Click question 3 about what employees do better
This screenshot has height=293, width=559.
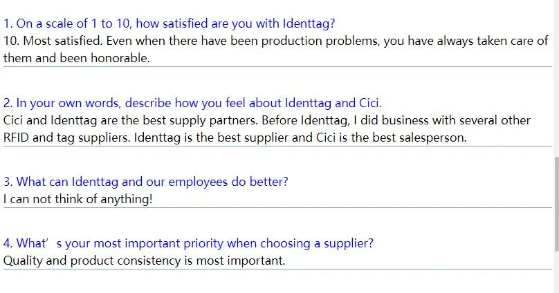[x=145, y=182]
